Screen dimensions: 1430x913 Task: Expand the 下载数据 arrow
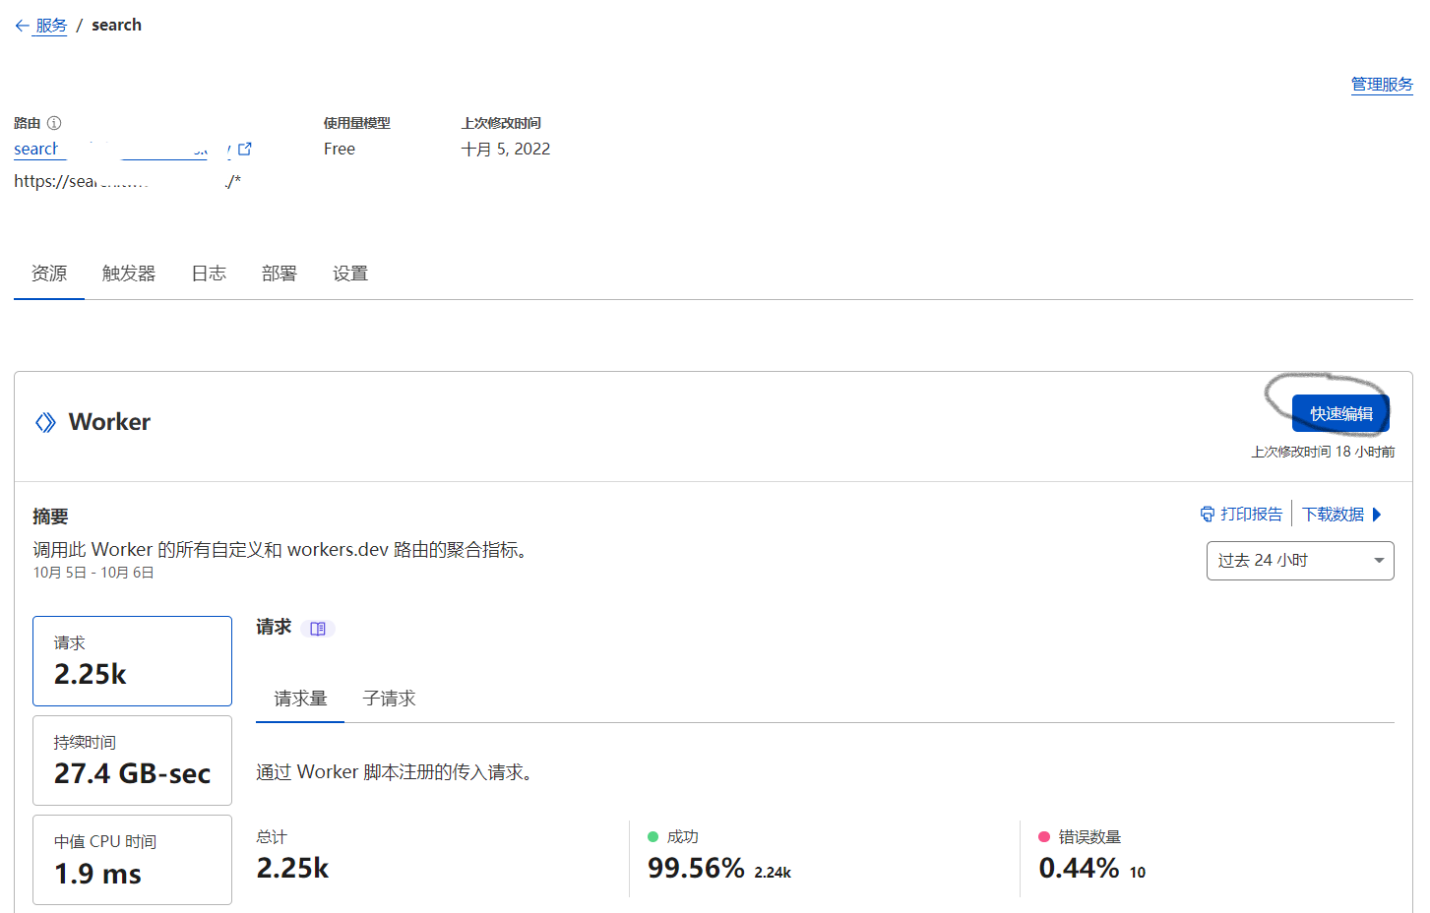1377,515
